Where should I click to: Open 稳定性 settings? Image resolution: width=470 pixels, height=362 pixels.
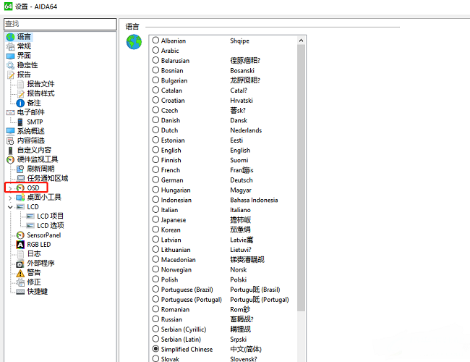[29, 65]
